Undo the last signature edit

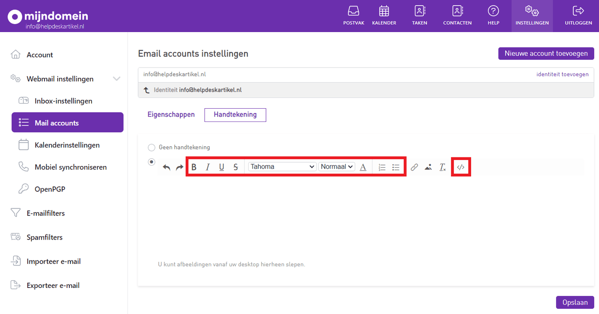[x=166, y=167]
